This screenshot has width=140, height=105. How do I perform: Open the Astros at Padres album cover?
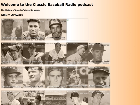[x=55, y=30]
